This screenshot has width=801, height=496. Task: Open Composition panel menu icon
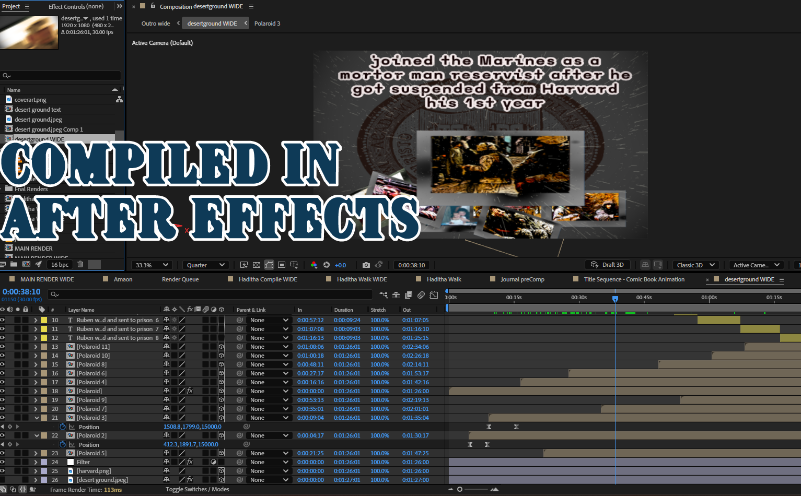click(251, 7)
